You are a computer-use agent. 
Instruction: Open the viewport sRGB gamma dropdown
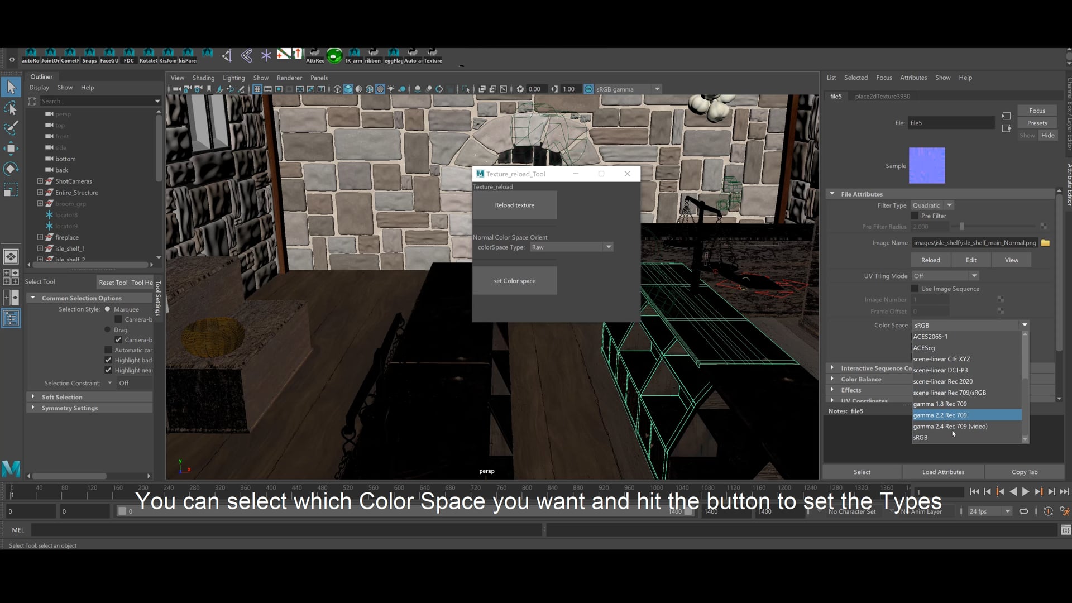click(628, 89)
